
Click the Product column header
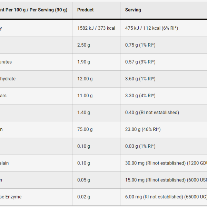tap(86, 10)
